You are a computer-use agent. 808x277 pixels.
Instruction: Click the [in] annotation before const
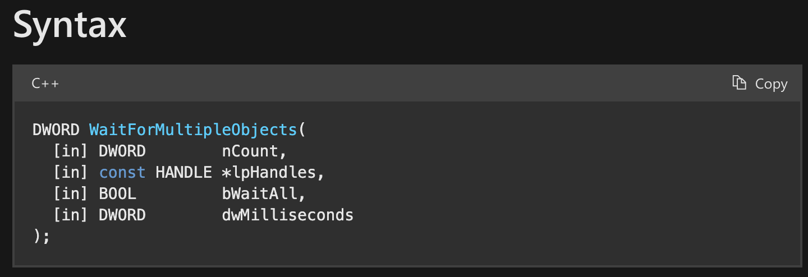(71, 172)
